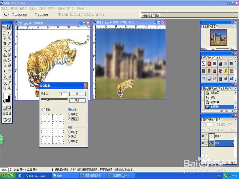This screenshot has height=179, width=239.
Task: Choose Good quality radio
Action: click(69, 137)
